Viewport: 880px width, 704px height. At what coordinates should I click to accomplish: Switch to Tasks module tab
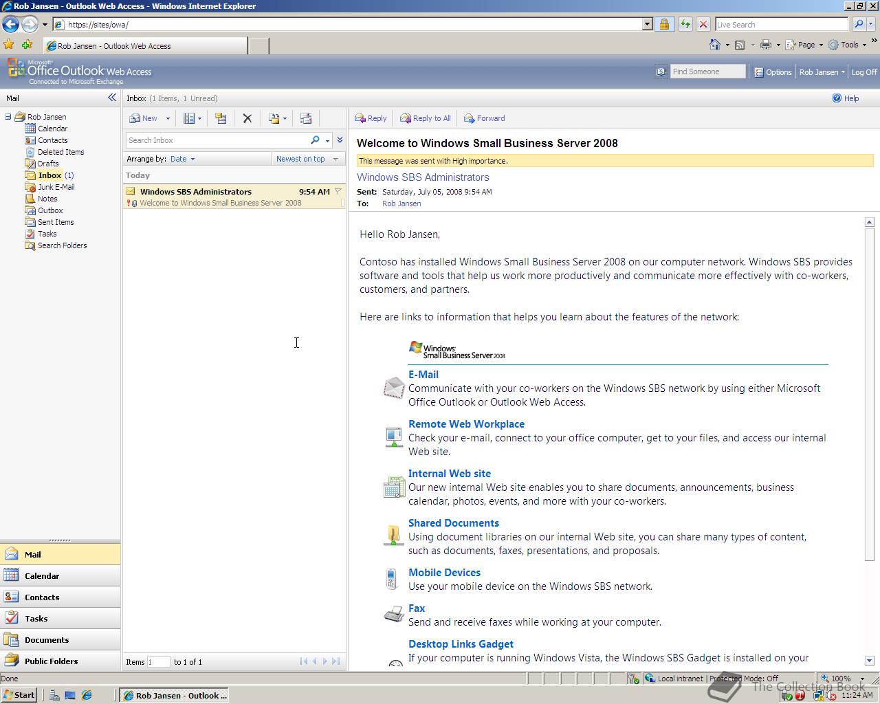(60, 618)
